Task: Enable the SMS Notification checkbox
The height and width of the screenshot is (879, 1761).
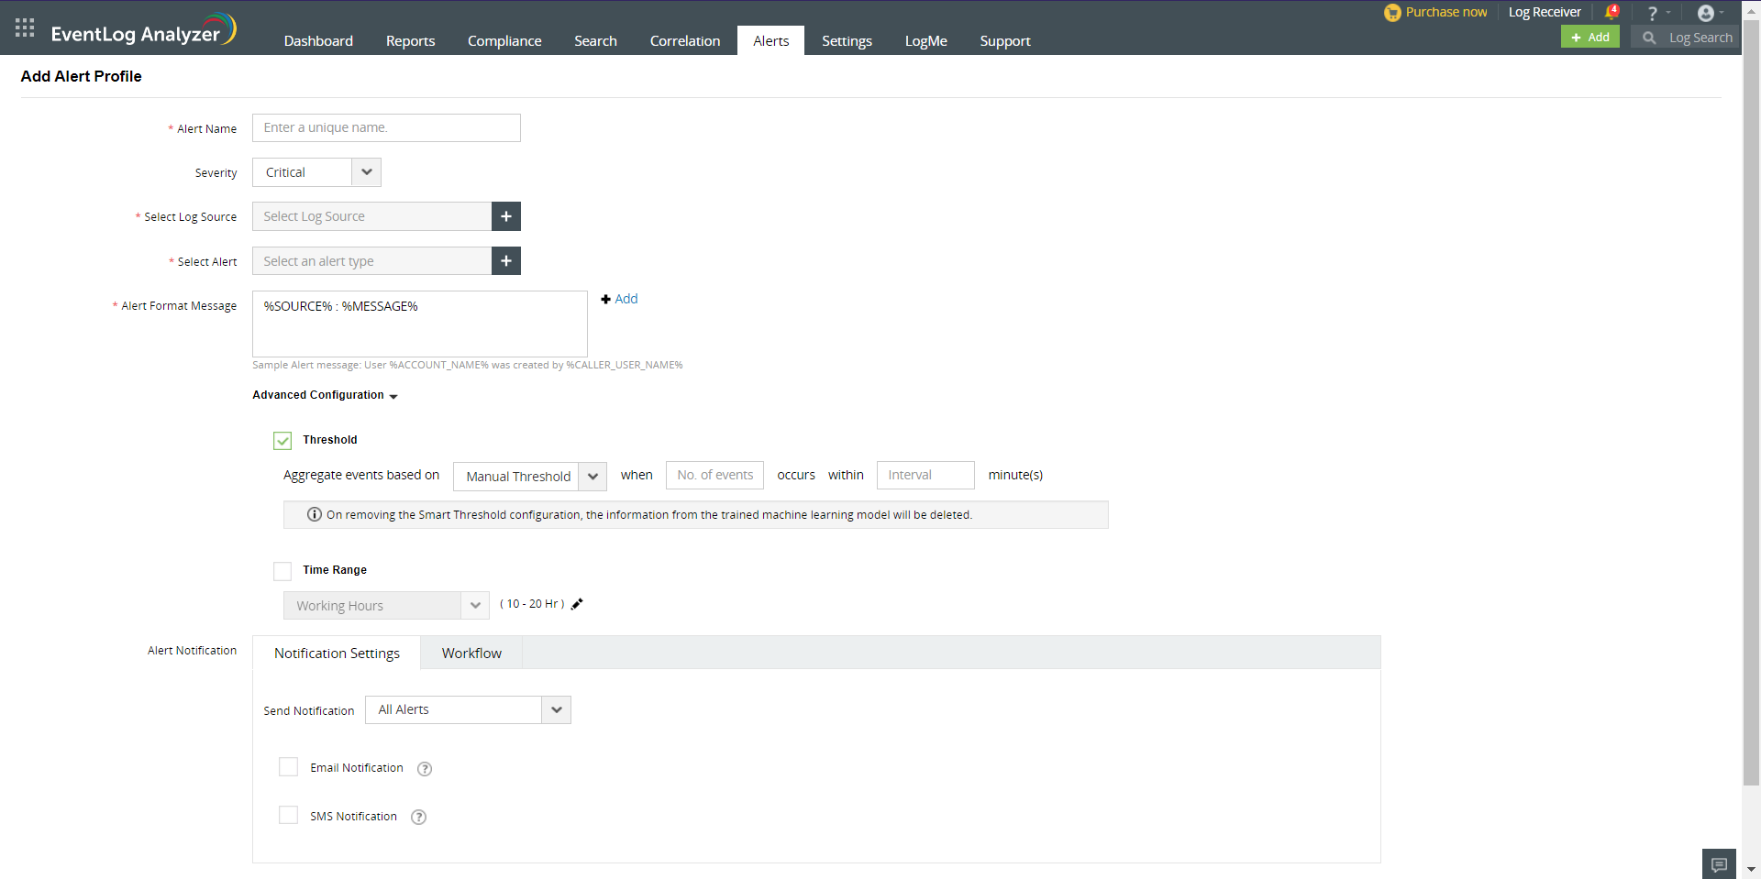Action: click(x=288, y=815)
